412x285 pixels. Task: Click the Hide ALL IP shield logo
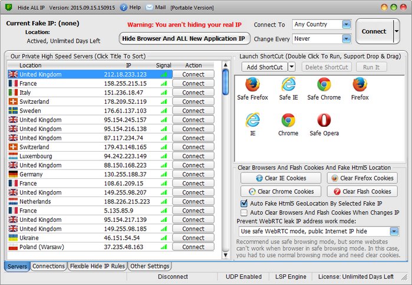click(9, 7)
